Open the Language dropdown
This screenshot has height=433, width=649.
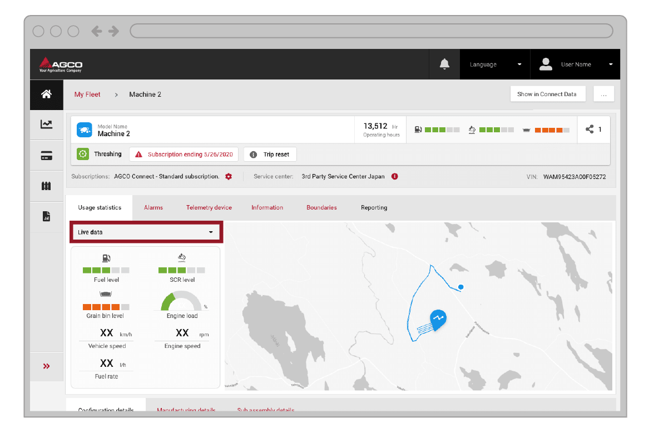point(495,64)
